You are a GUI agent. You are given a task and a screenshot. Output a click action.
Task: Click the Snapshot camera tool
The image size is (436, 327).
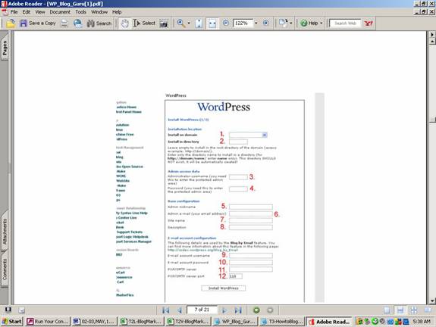164,23
